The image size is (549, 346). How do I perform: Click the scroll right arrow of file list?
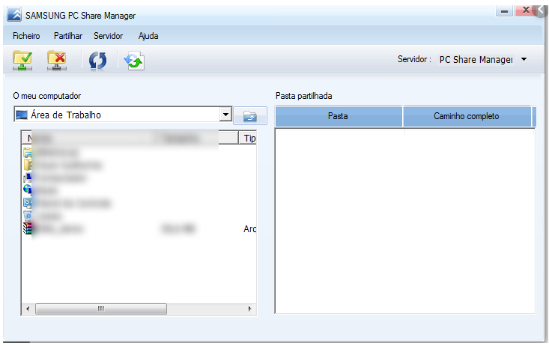(249, 309)
